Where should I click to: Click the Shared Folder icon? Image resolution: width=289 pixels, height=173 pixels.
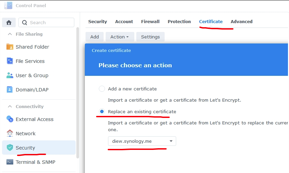[x=10, y=47]
